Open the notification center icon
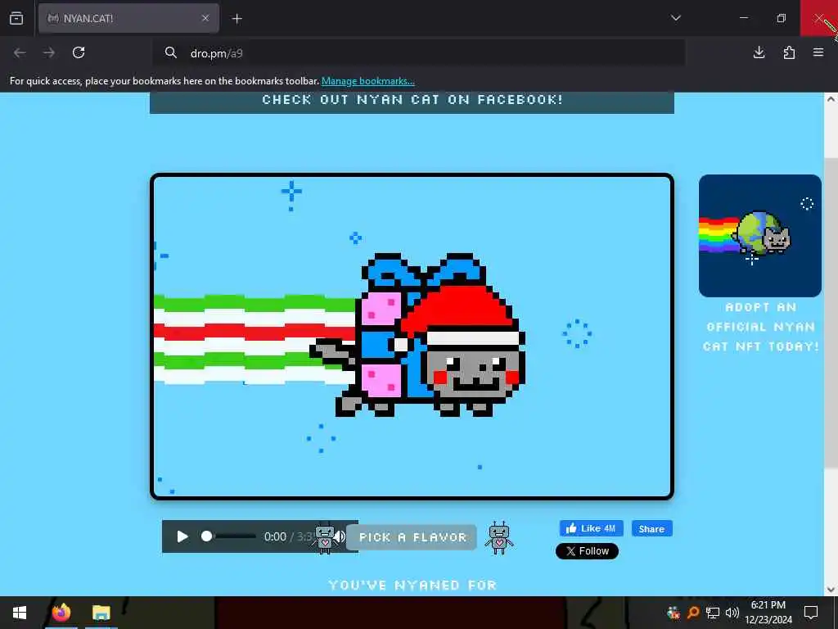This screenshot has height=629, width=838. (811, 613)
